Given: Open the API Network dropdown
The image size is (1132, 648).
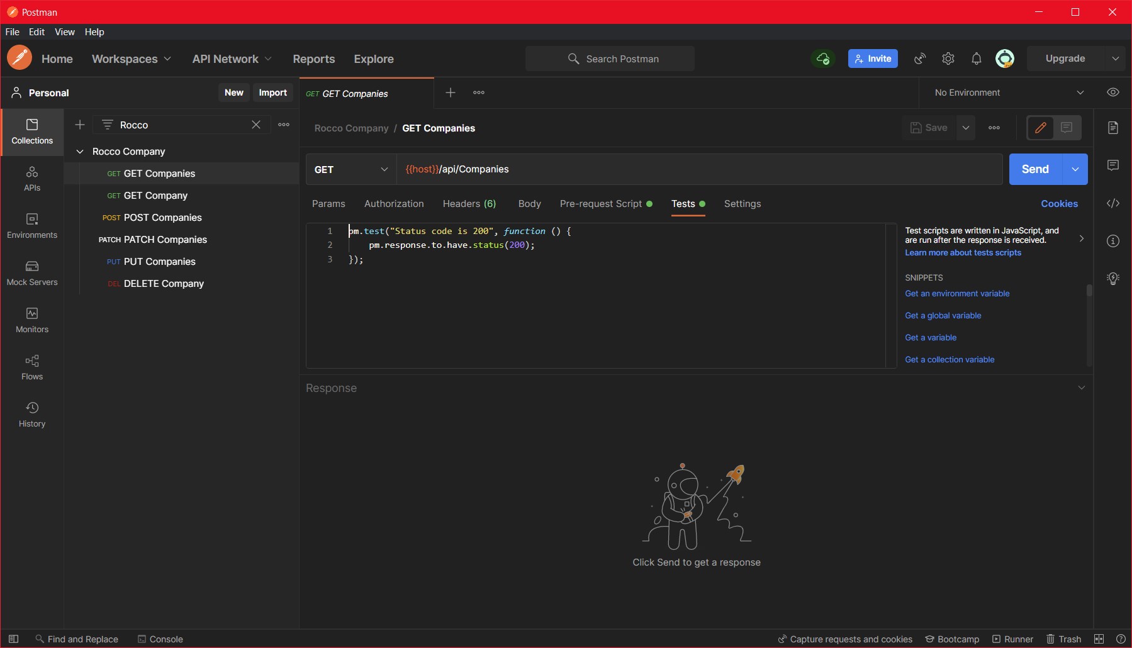Looking at the screenshot, I should [x=232, y=59].
